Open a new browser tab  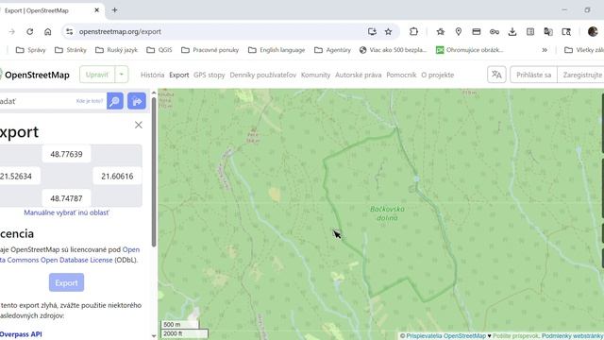(x=114, y=10)
